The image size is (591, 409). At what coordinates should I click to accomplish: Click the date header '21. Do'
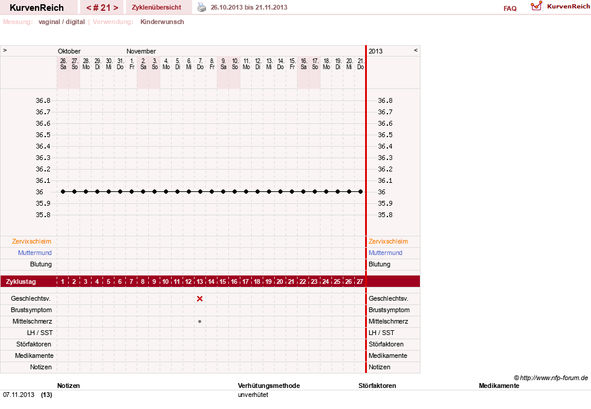(x=360, y=64)
